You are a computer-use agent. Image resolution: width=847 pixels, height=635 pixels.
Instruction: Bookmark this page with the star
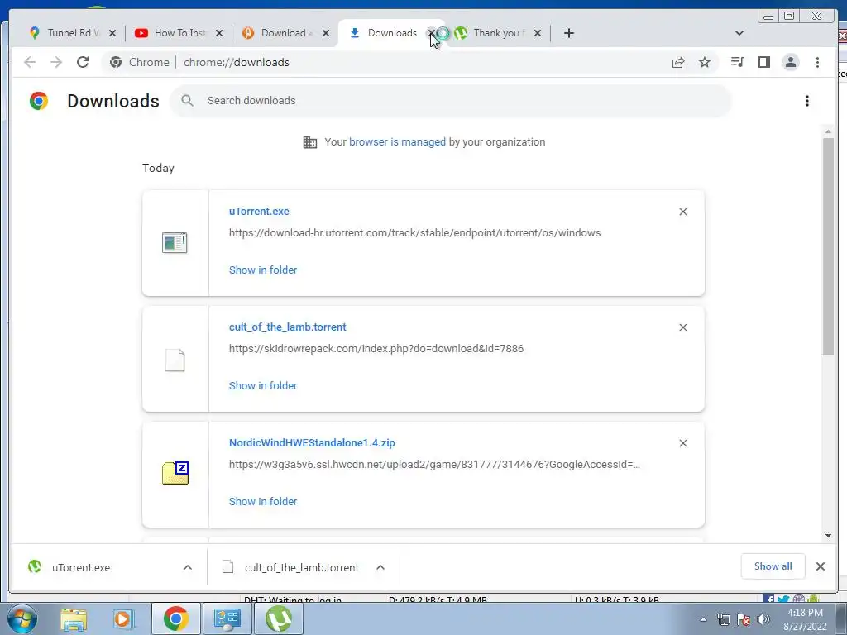[x=705, y=62]
